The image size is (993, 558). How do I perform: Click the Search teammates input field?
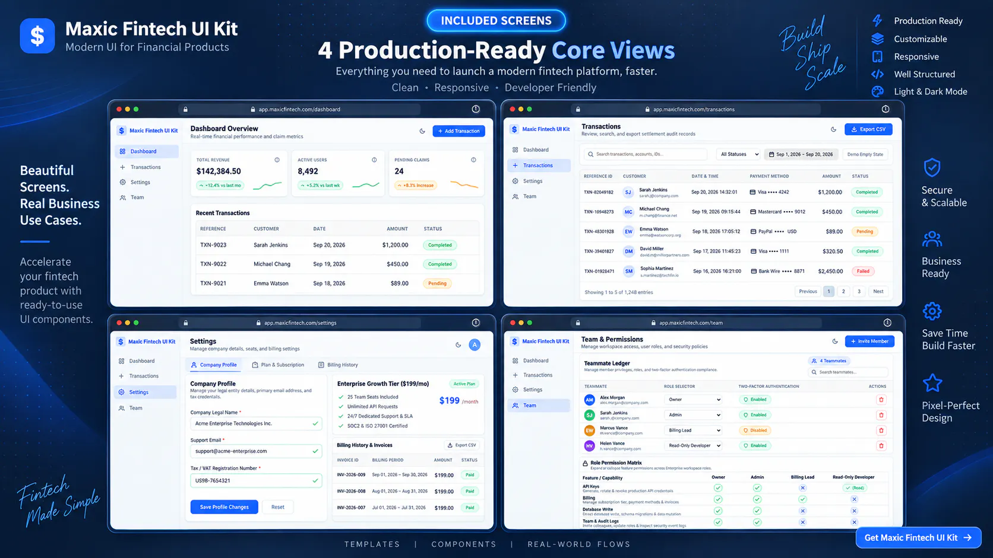[x=848, y=372]
